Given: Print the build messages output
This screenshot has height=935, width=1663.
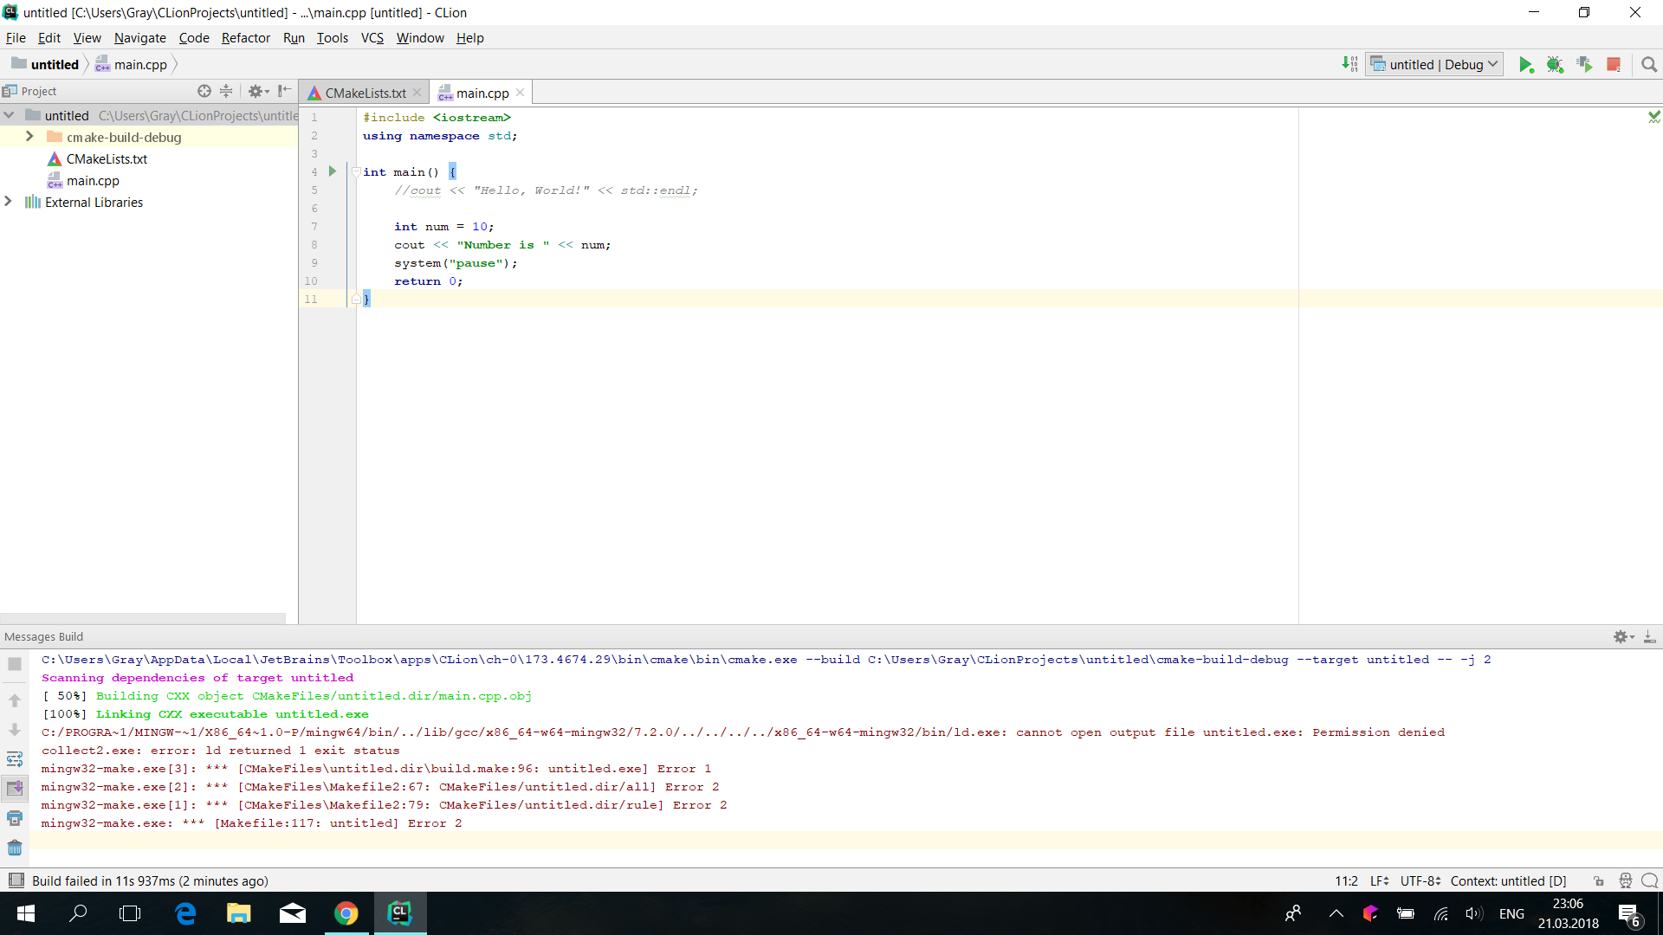Looking at the screenshot, I should (15, 818).
